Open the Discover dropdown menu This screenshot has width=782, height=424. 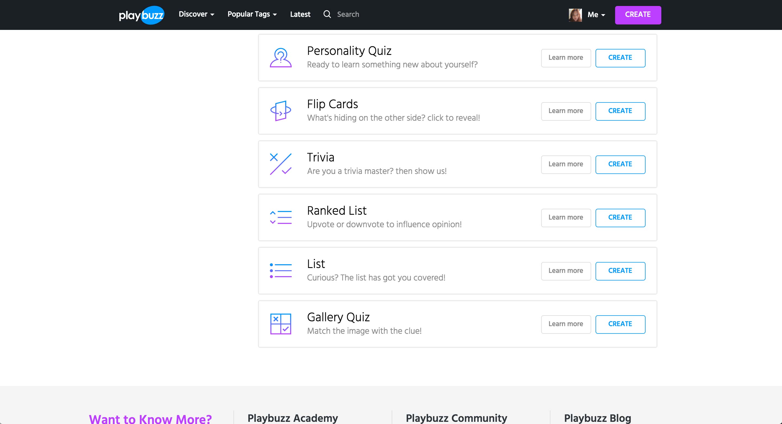[197, 14]
